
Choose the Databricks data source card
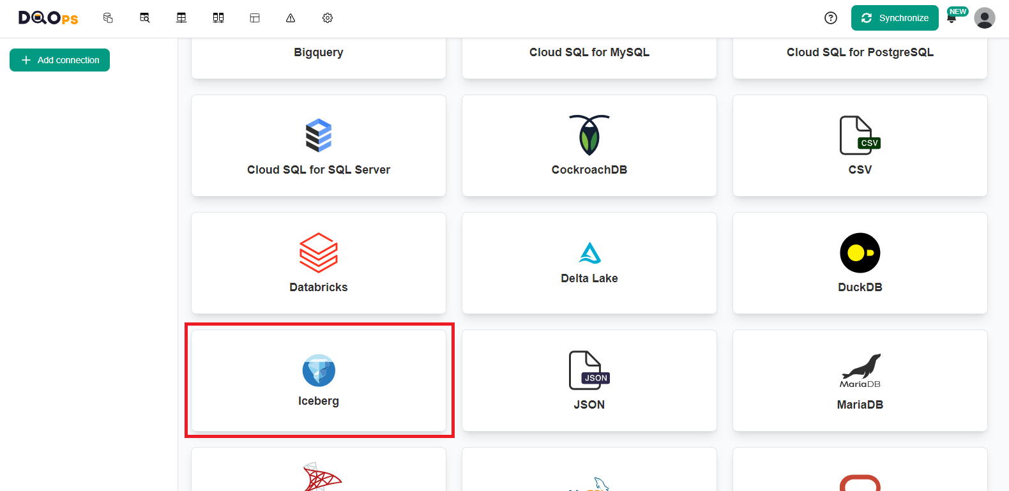319,263
